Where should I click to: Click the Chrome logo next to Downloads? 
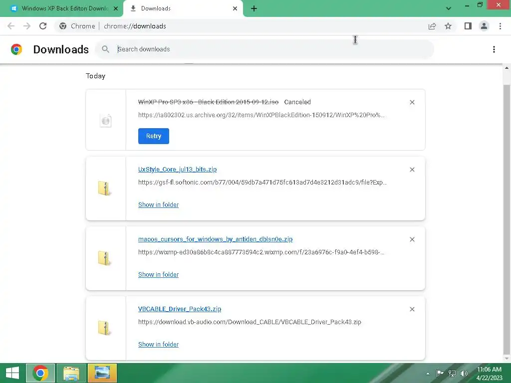(x=16, y=49)
